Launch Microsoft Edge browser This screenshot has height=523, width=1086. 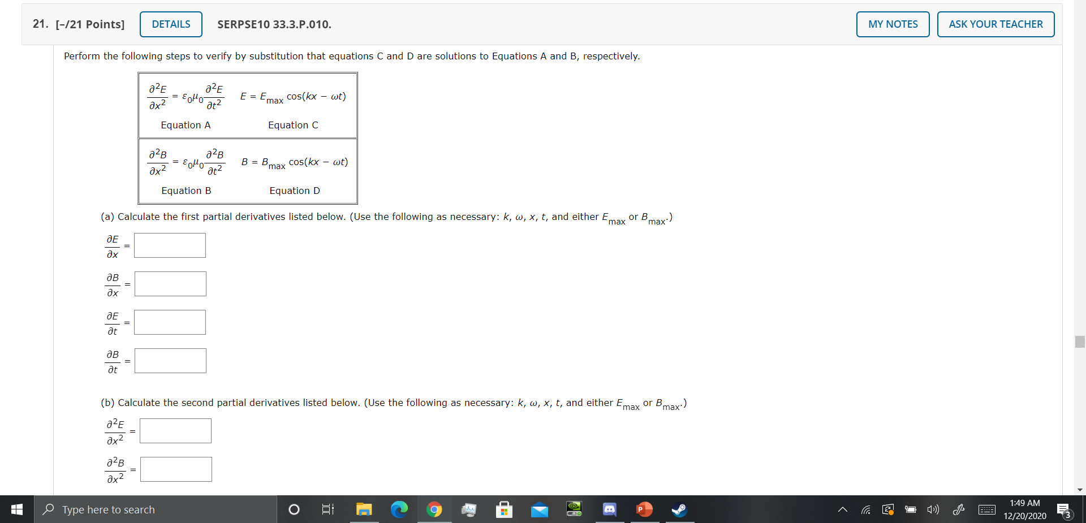point(400,509)
